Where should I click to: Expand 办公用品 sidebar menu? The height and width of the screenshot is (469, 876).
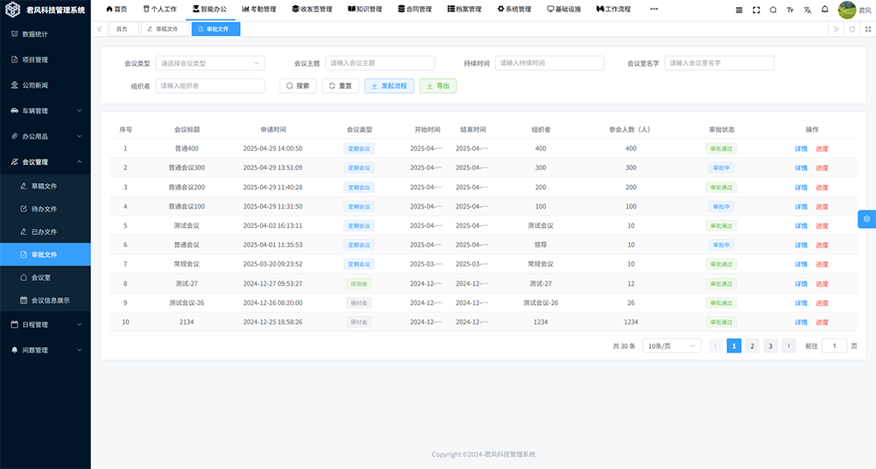point(46,137)
